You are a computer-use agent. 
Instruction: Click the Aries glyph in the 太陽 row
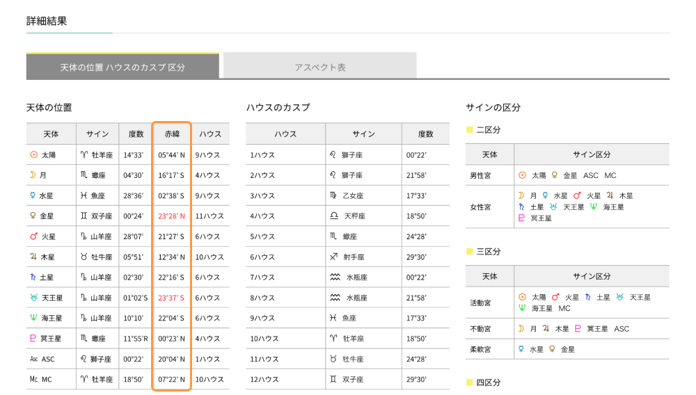click(x=84, y=154)
